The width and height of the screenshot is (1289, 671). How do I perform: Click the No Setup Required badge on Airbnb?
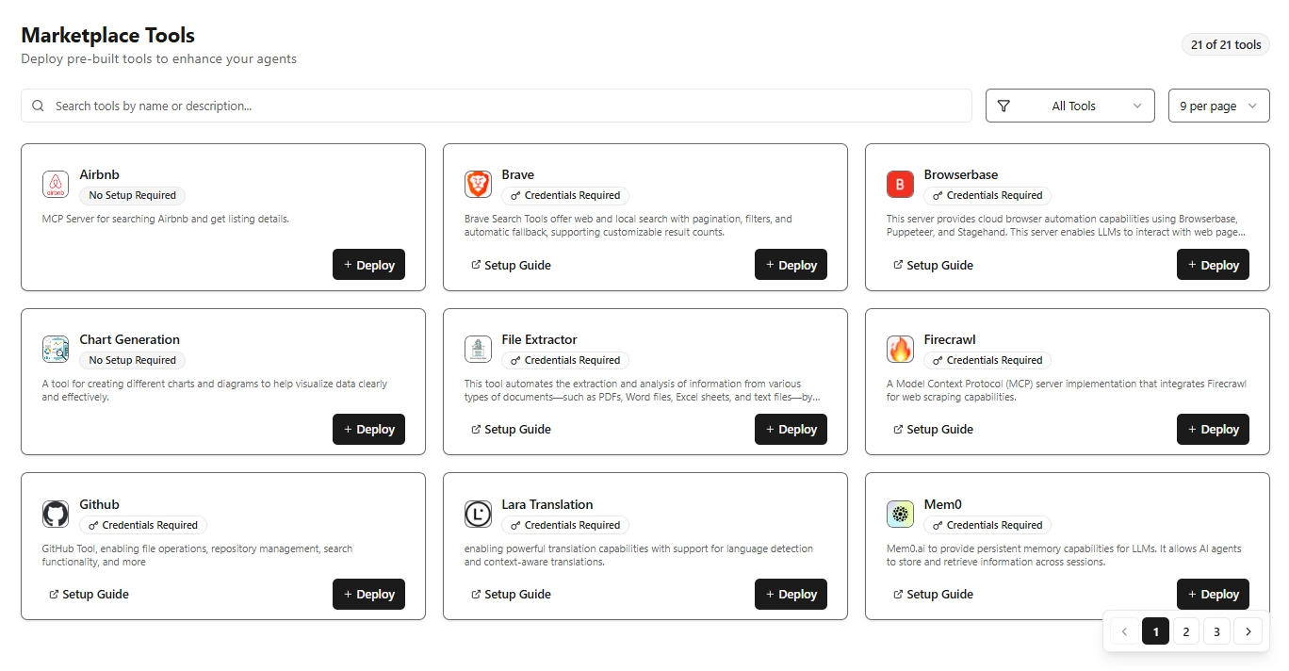[x=132, y=195]
